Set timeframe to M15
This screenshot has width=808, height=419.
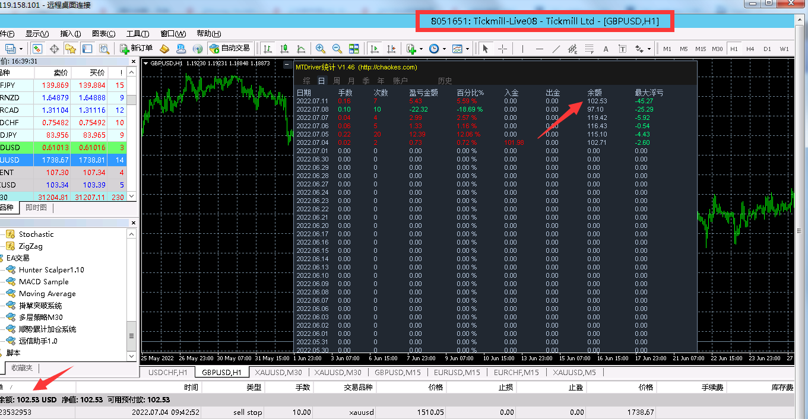coord(701,49)
